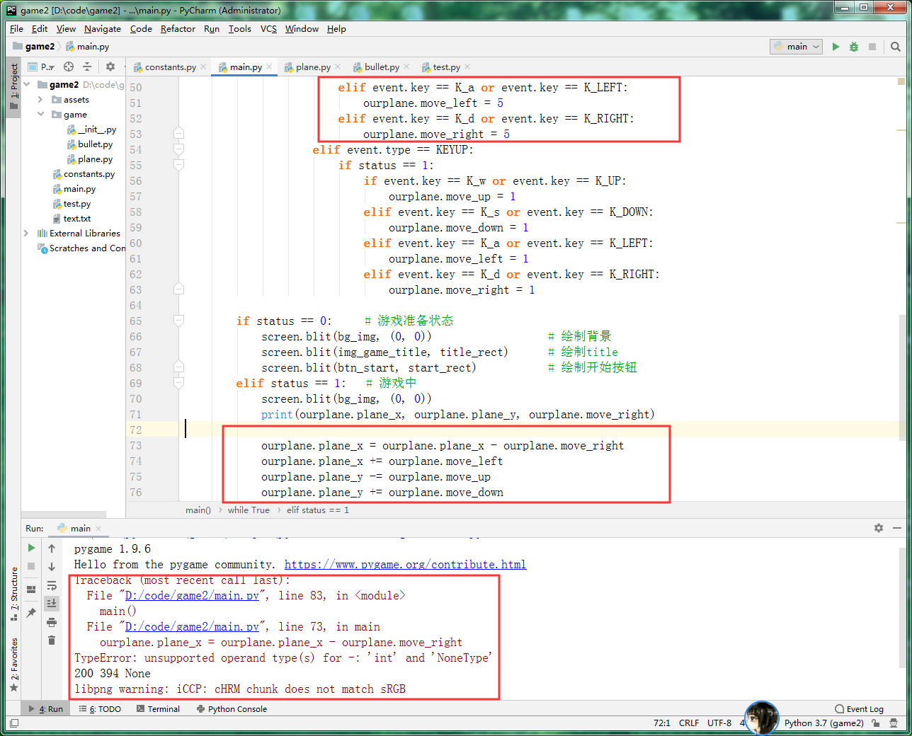Open the File menu
The height and width of the screenshot is (736, 912).
click(16, 29)
